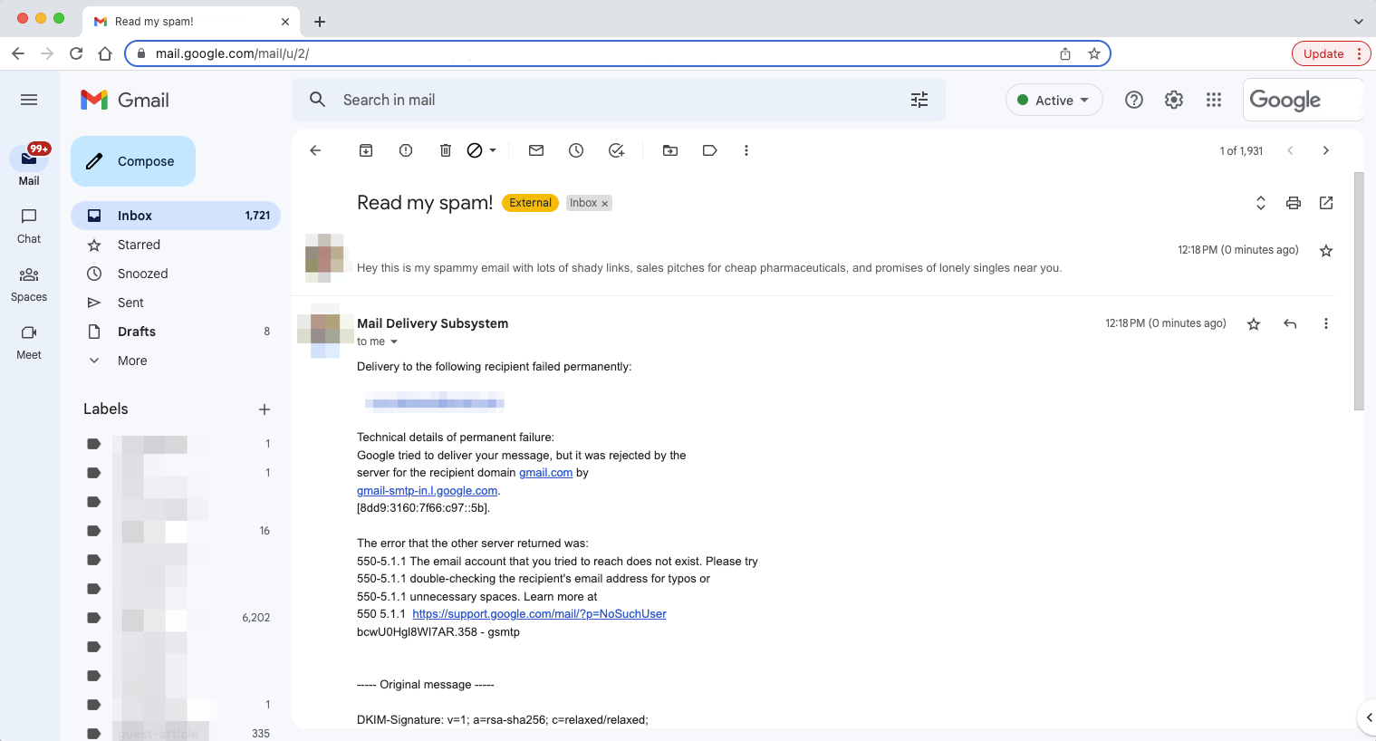
Task: Snooze this conversation
Action: (x=576, y=150)
